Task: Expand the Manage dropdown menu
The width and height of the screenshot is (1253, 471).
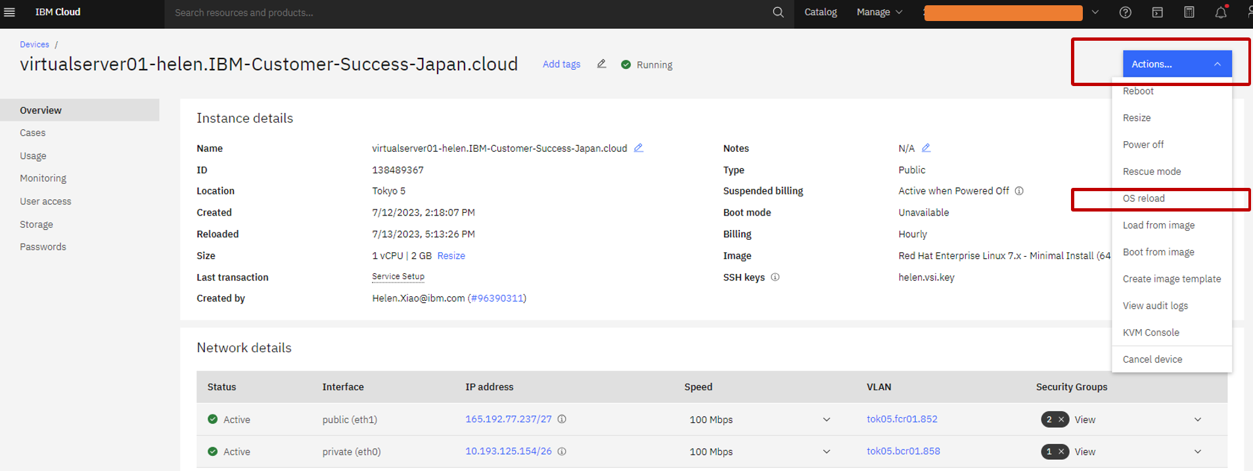Action: click(879, 12)
